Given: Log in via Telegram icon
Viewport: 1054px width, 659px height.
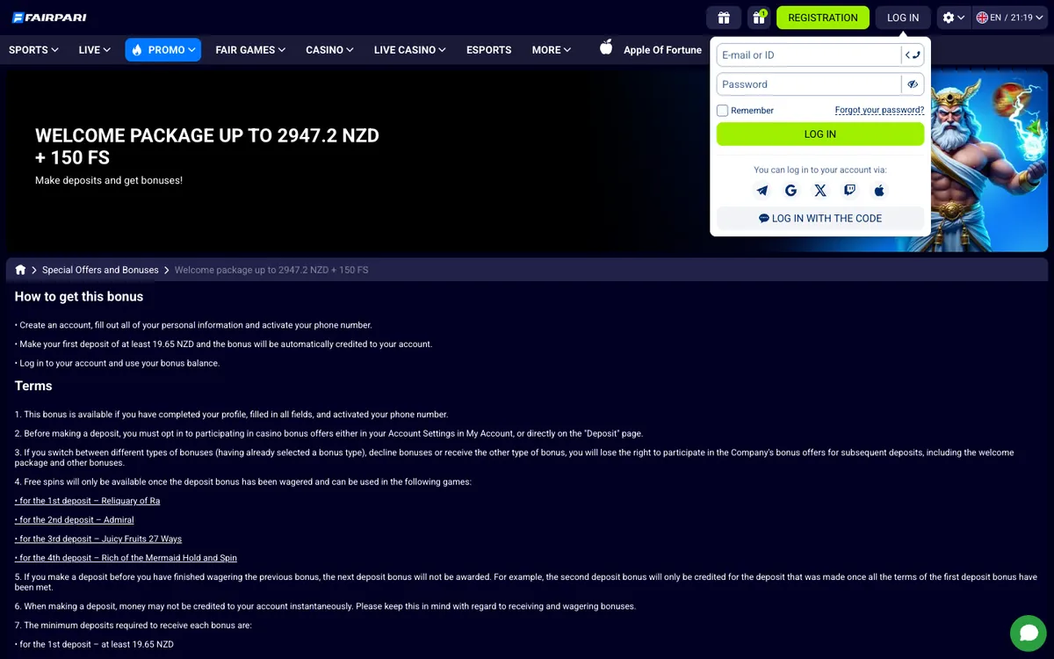Looking at the screenshot, I should click(762, 191).
